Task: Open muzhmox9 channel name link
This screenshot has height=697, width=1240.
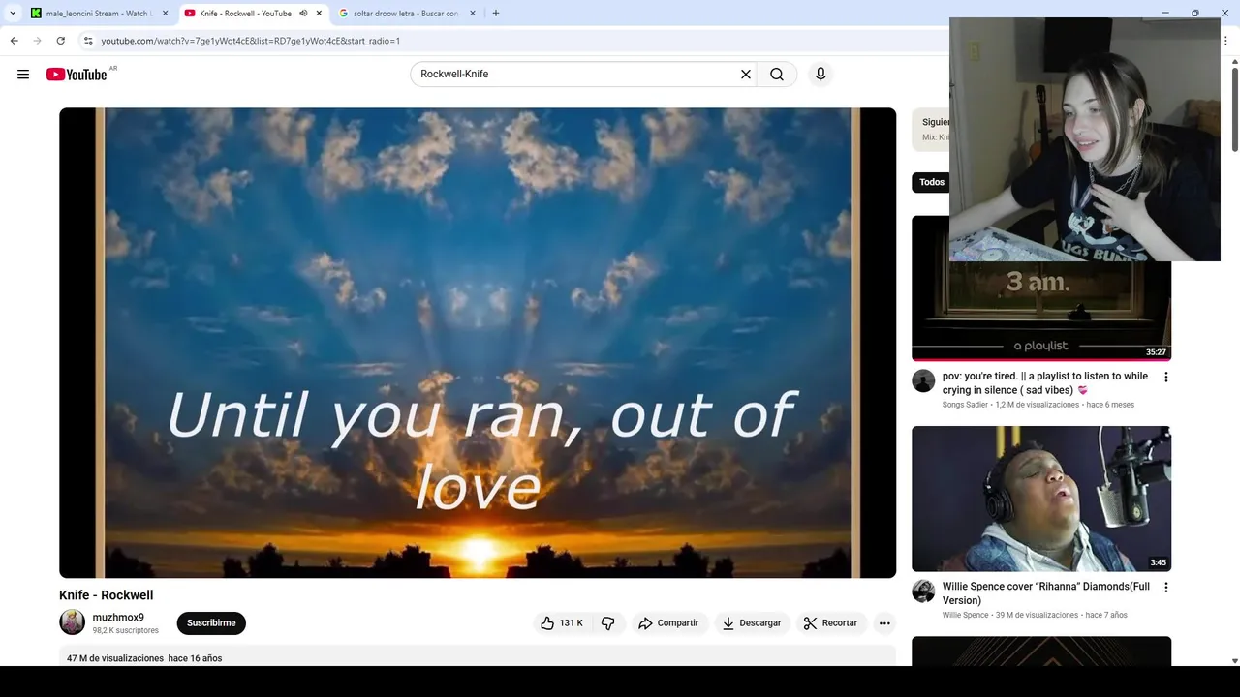Action: (118, 618)
